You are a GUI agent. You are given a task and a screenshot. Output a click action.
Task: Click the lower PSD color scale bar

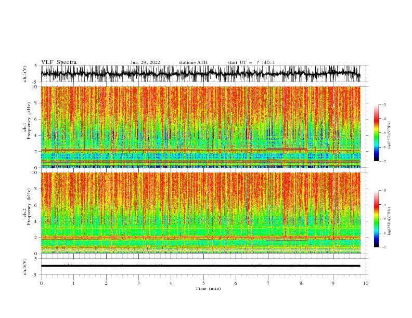click(x=377, y=219)
